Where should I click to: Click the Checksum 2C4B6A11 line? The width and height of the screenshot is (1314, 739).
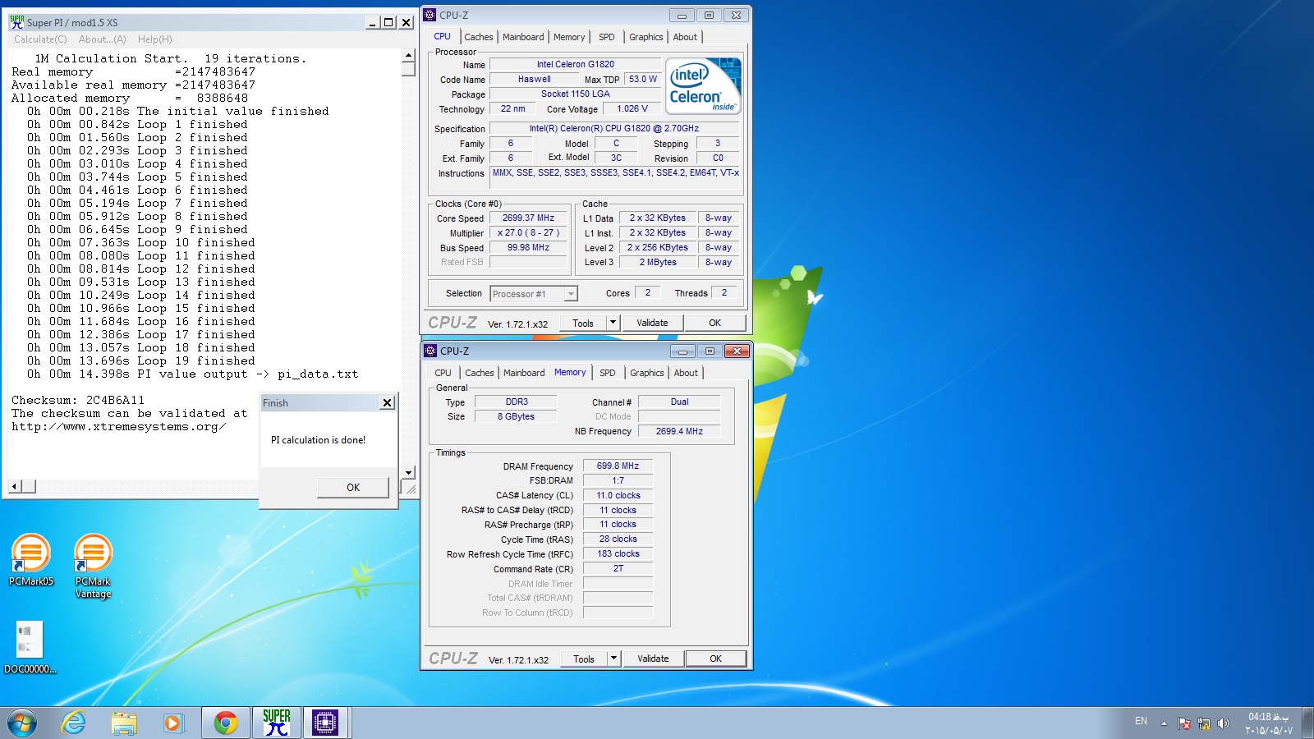tap(78, 400)
